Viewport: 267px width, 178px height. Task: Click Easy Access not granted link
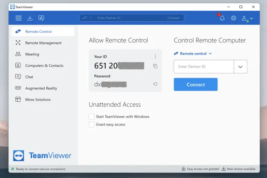203,169
